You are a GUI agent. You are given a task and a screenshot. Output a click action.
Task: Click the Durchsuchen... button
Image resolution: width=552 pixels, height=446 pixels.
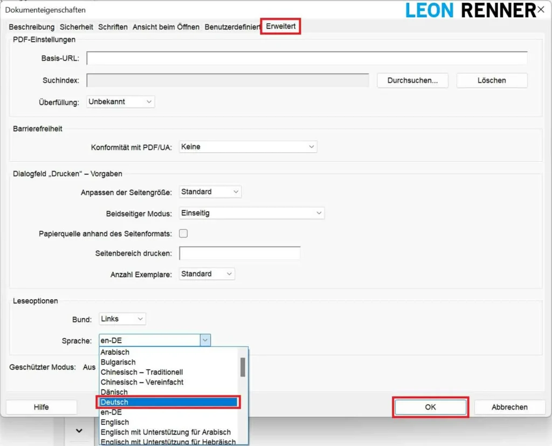(413, 80)
